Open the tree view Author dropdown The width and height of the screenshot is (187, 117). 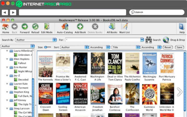click(x=18, y=46)
